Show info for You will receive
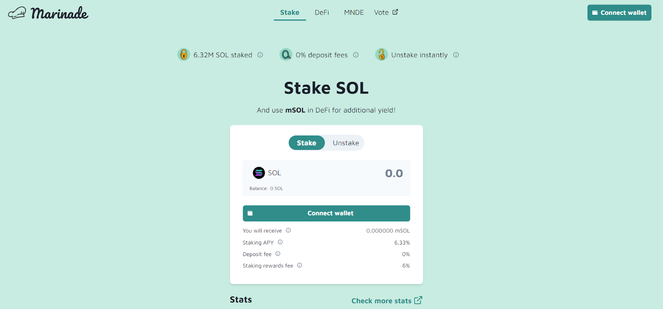663x309 pixels. pyautogui.click(x=288, y=230)
